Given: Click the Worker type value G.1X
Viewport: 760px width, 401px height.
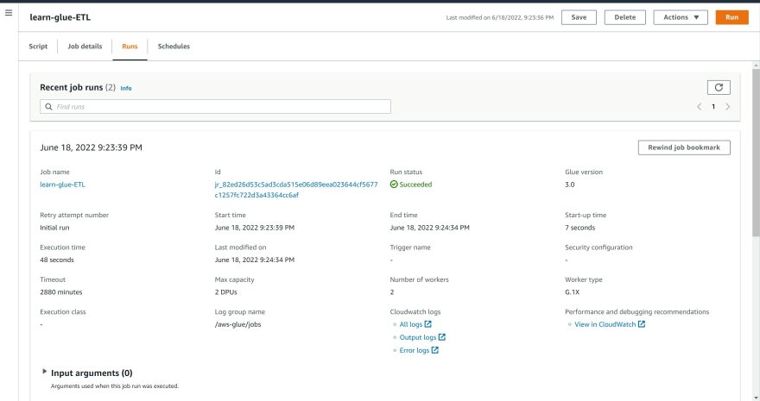Looking at the screenshot, I should (x=572, y=292).
